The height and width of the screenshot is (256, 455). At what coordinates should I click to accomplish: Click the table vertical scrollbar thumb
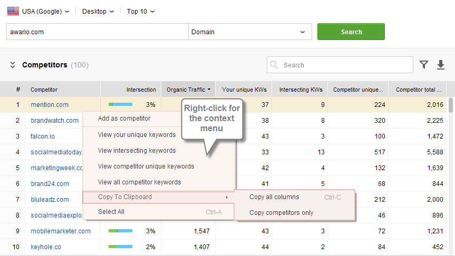[450, 105]
